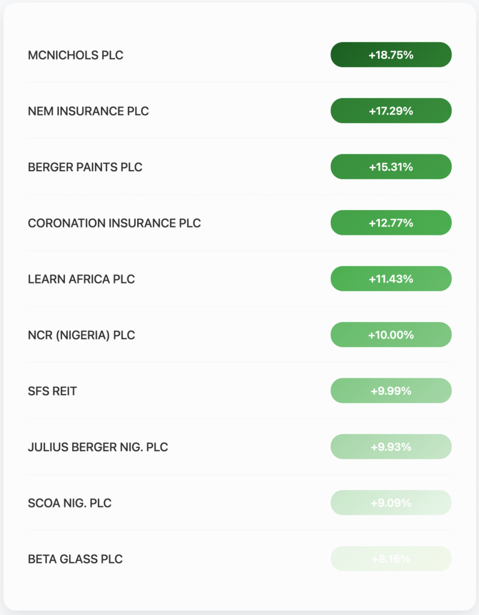Open JULIUS BERGER NIG. PLC listing
This screenshot has width=479, height=615.
pyautogui.click(x=98, y=447)
